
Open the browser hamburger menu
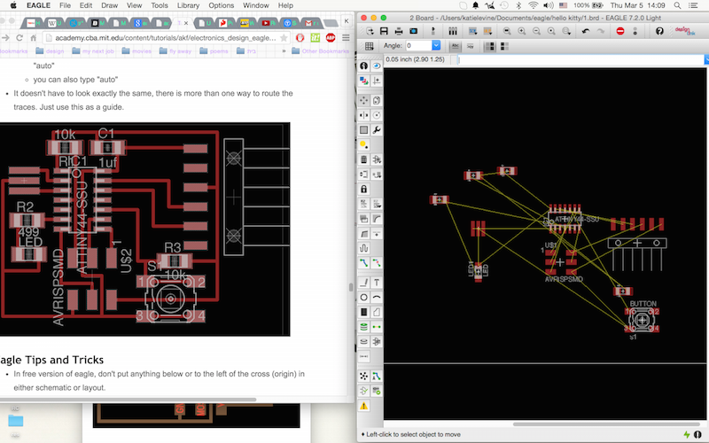click(346, 38)
